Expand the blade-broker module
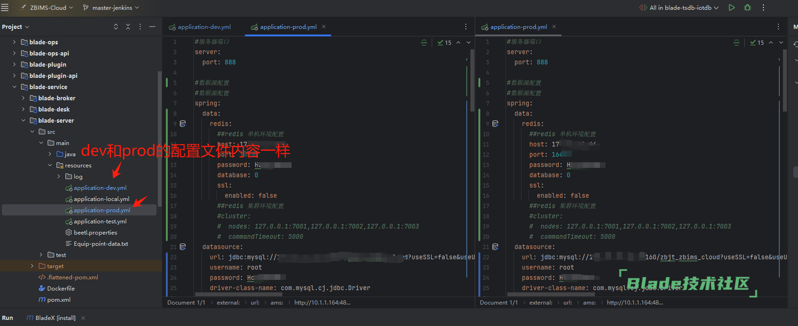This screenshot has width=798, height=326. tap(23, 98)
